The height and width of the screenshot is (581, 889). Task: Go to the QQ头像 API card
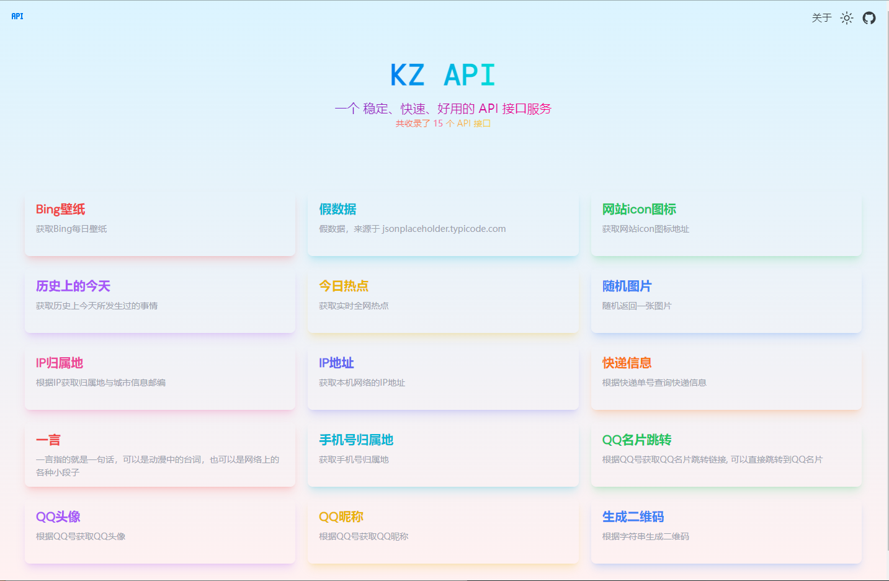click(160, 532)
